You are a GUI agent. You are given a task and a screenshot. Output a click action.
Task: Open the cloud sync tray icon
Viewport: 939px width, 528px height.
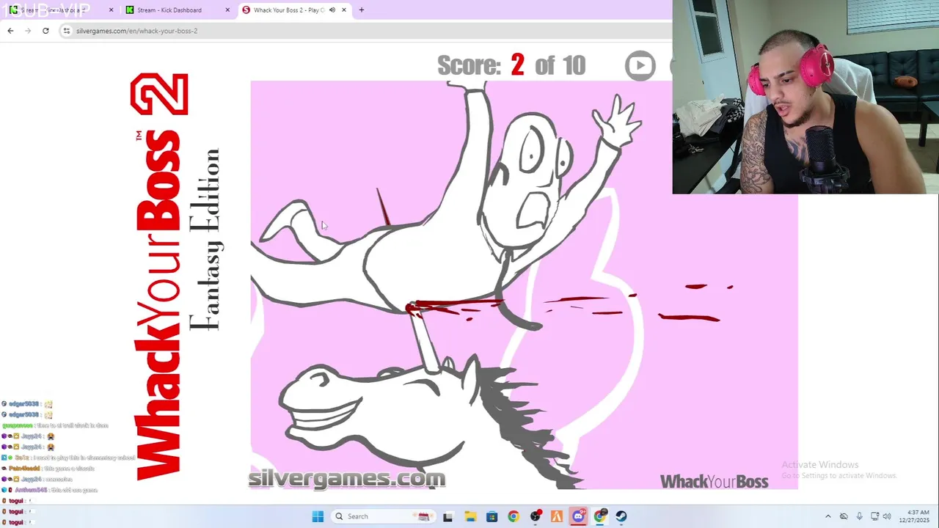click(844, 516)
